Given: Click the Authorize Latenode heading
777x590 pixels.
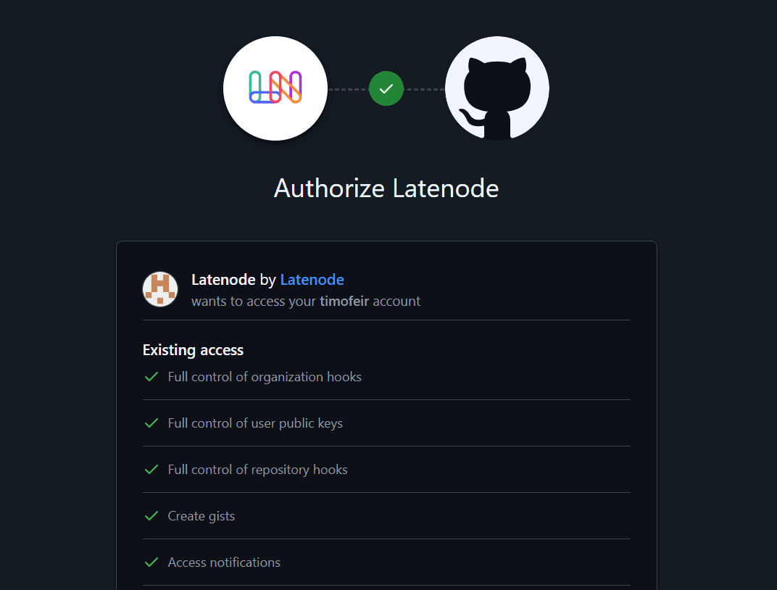Looking at the screenshot, I should tap(386, 188).
